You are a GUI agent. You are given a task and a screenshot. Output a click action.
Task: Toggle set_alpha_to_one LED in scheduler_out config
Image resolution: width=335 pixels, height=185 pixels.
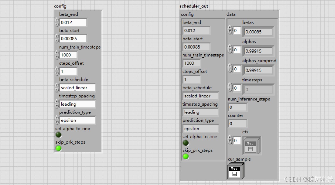tap(186, 143)
